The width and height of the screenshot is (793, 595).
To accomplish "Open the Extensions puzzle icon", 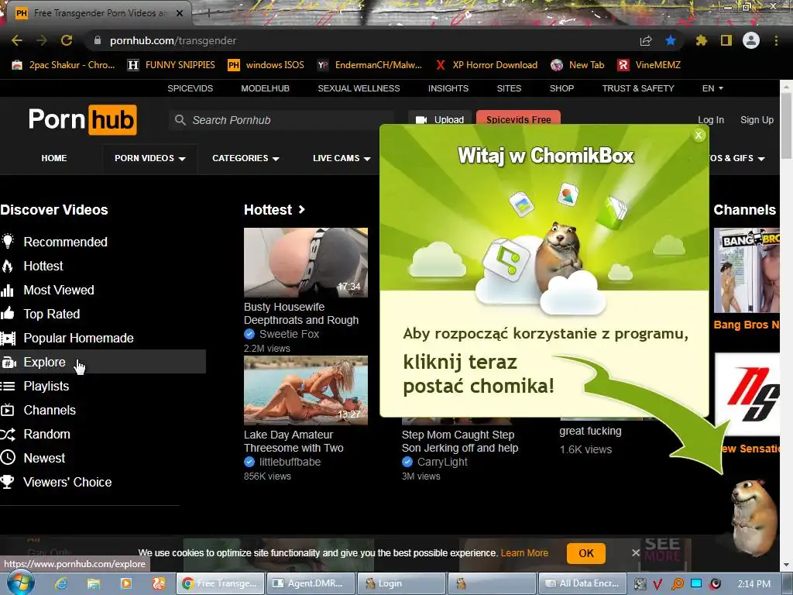I will click(702, 40).
